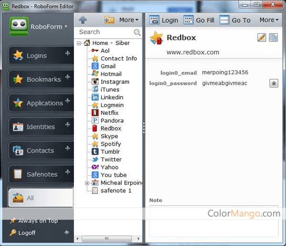This screenshot has height=246, width=286.
Task: Click the Gmail icon in the tree
Action: [x=95, y=66]
